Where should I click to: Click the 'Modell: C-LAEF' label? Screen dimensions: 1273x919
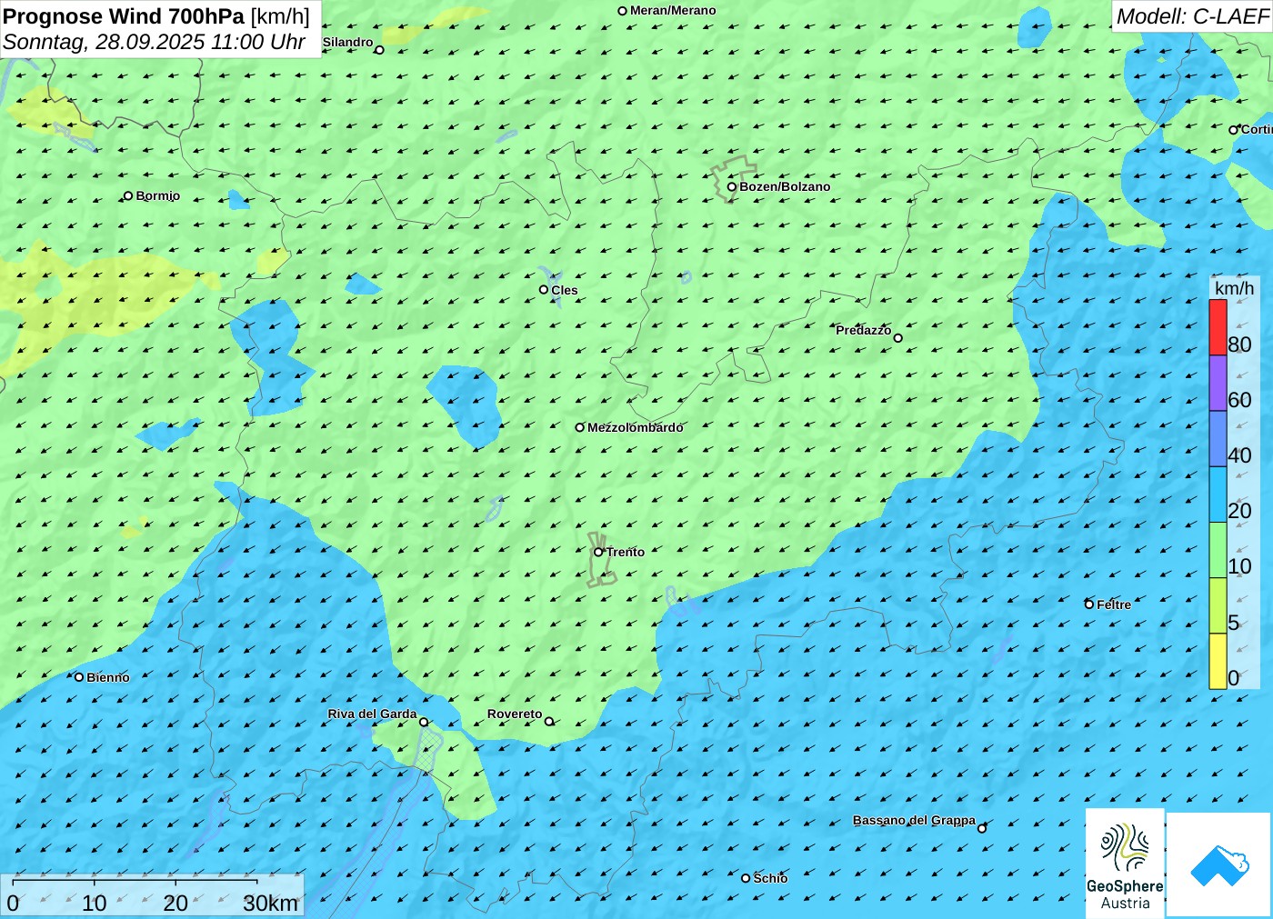coord(1192,16)
